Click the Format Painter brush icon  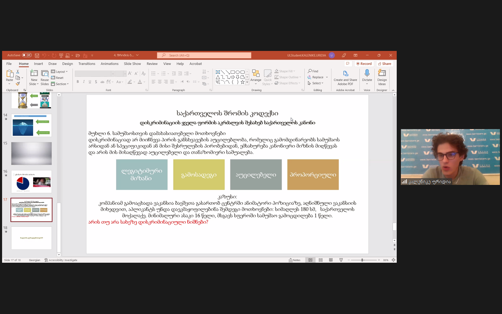point(18,84)
